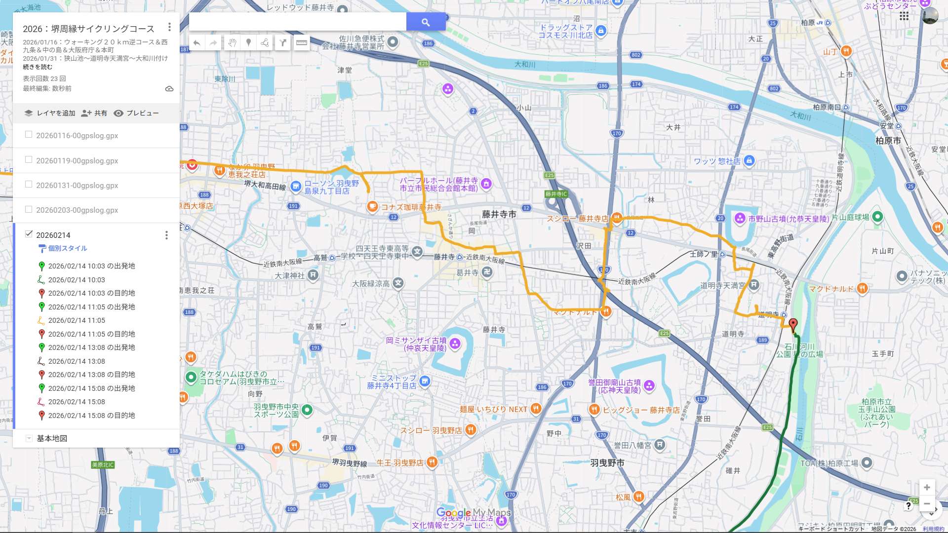This screenshot has height=533, width=948.
Task: Open プレビュー preview
Action: pyautogui.click(x=136, y=113)
